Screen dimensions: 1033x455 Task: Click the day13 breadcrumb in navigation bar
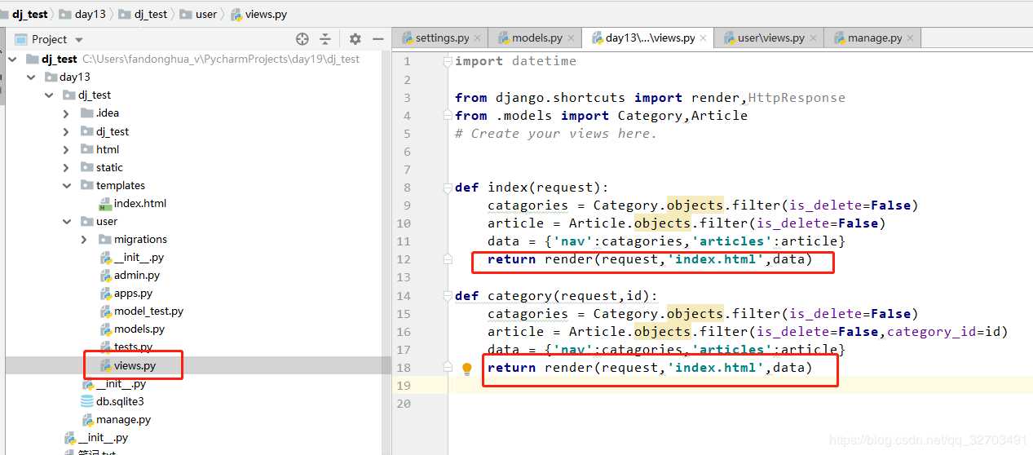(84, 14)
